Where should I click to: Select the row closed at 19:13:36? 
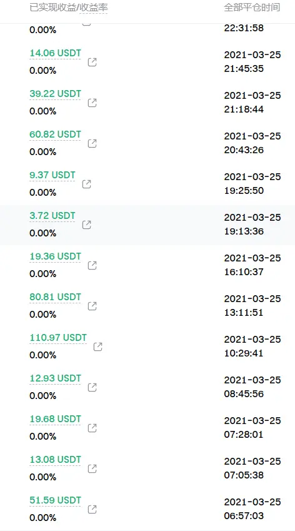click(147, 225)
